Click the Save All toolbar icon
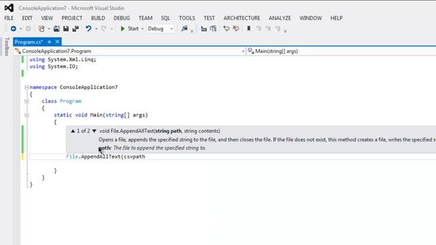This screenshot has width=436, height=245. tap(76, 29)
